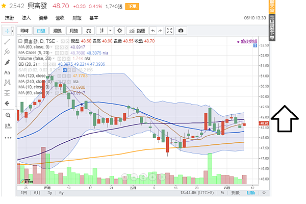306x204 pixels.
Task: Select the pitchfork drawing tool
Action: 8,52
